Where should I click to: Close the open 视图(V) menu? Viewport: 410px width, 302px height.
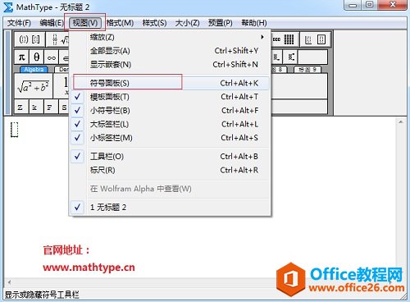85,23
